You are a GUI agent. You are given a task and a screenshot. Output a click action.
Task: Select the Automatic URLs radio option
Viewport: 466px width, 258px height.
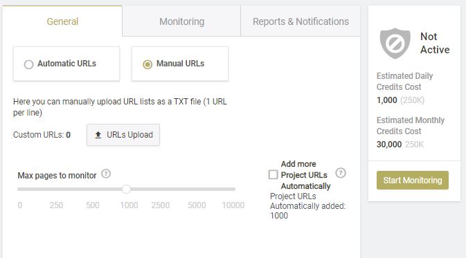[x=29, y=64]
